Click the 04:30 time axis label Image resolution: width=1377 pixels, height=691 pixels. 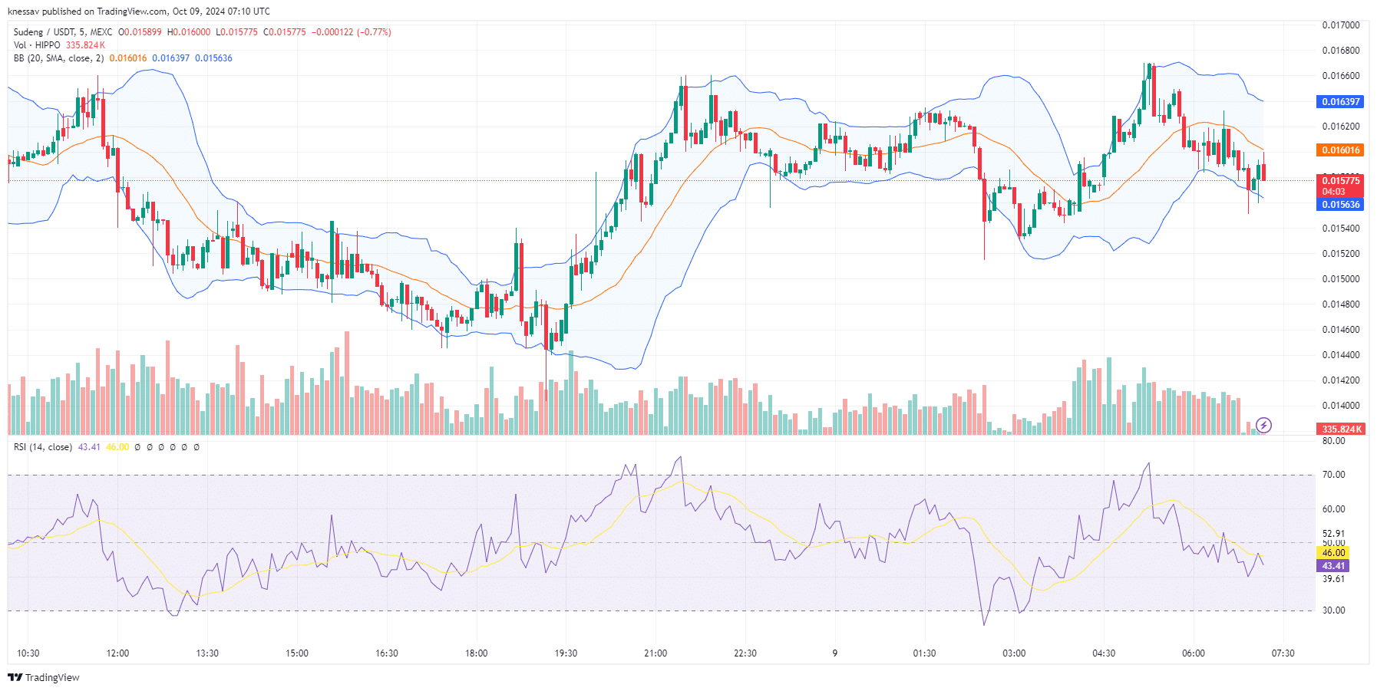tap(1104, 653)
